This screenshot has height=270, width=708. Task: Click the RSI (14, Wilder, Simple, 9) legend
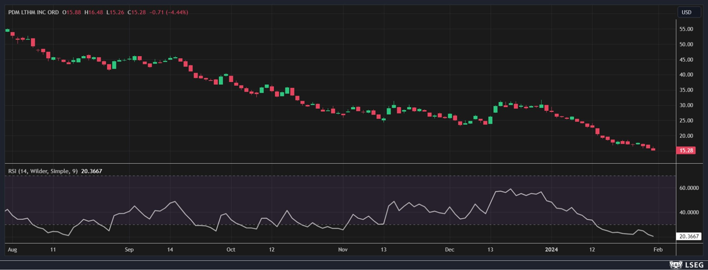click(x=43, y=171)
